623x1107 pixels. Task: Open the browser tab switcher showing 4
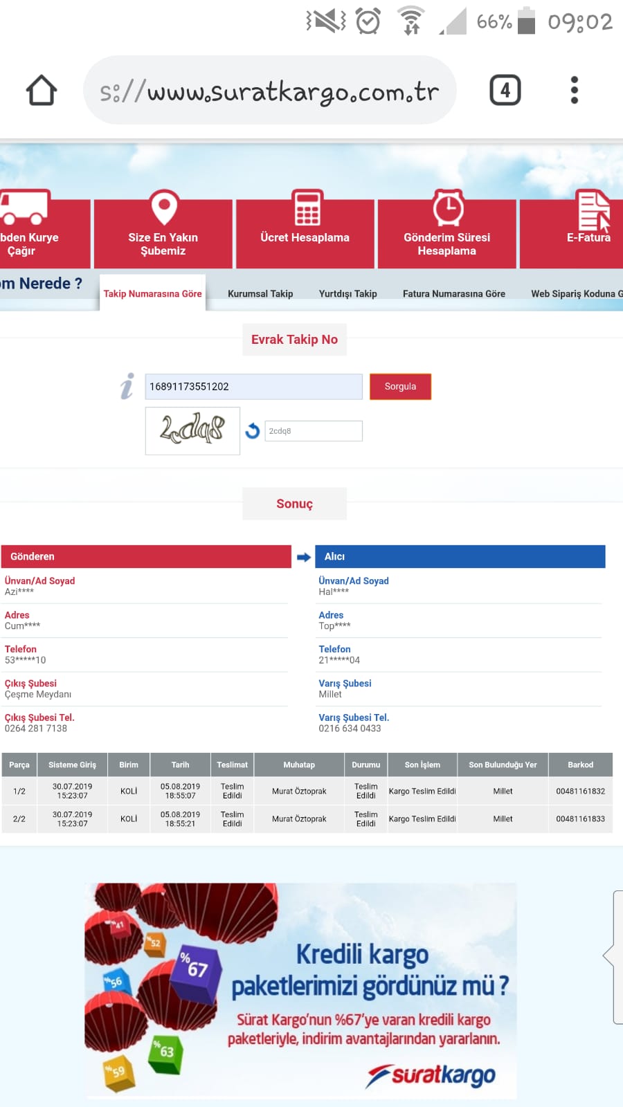(x=505, y=90)
